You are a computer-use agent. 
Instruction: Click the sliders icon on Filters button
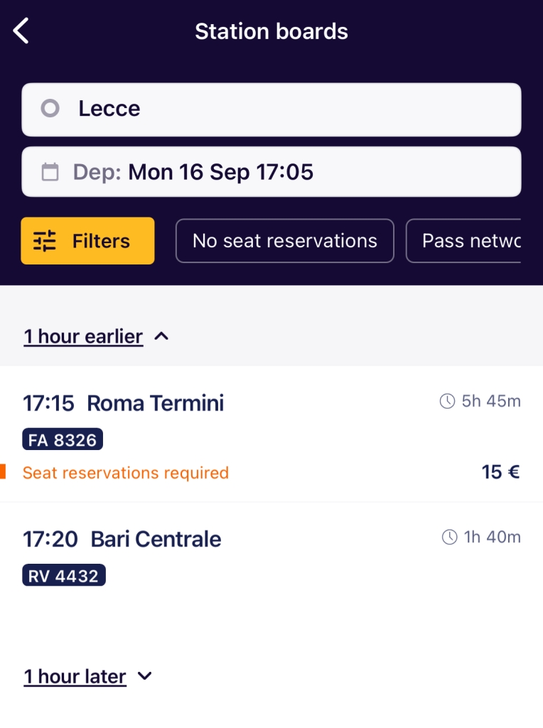tap(45, 241)
